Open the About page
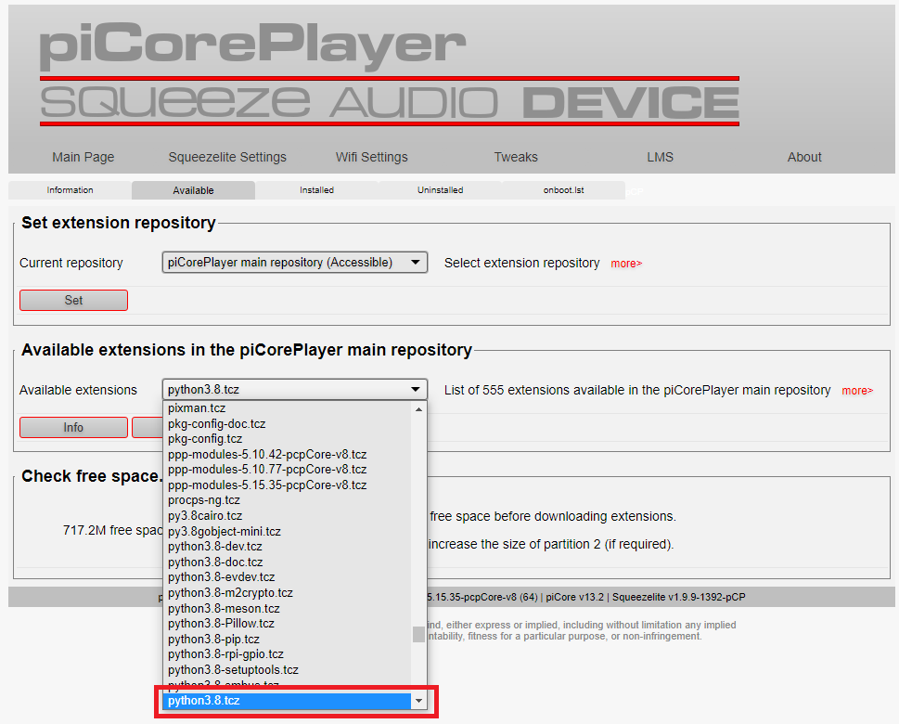 (804, 157)
